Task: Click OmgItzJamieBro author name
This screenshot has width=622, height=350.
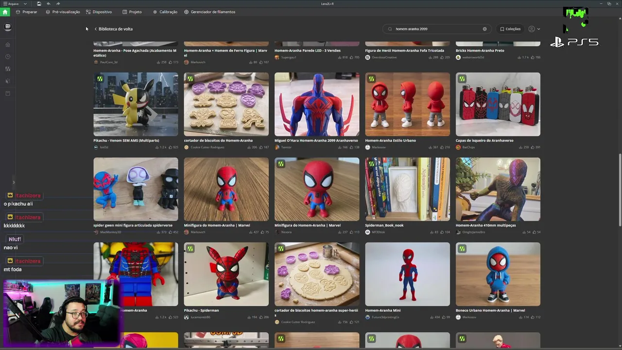Action: pyautogui.click(x=474, y=232)
